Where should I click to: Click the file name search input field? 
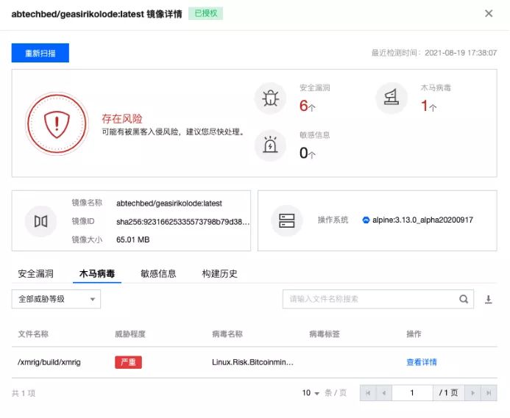pos(368,299)
